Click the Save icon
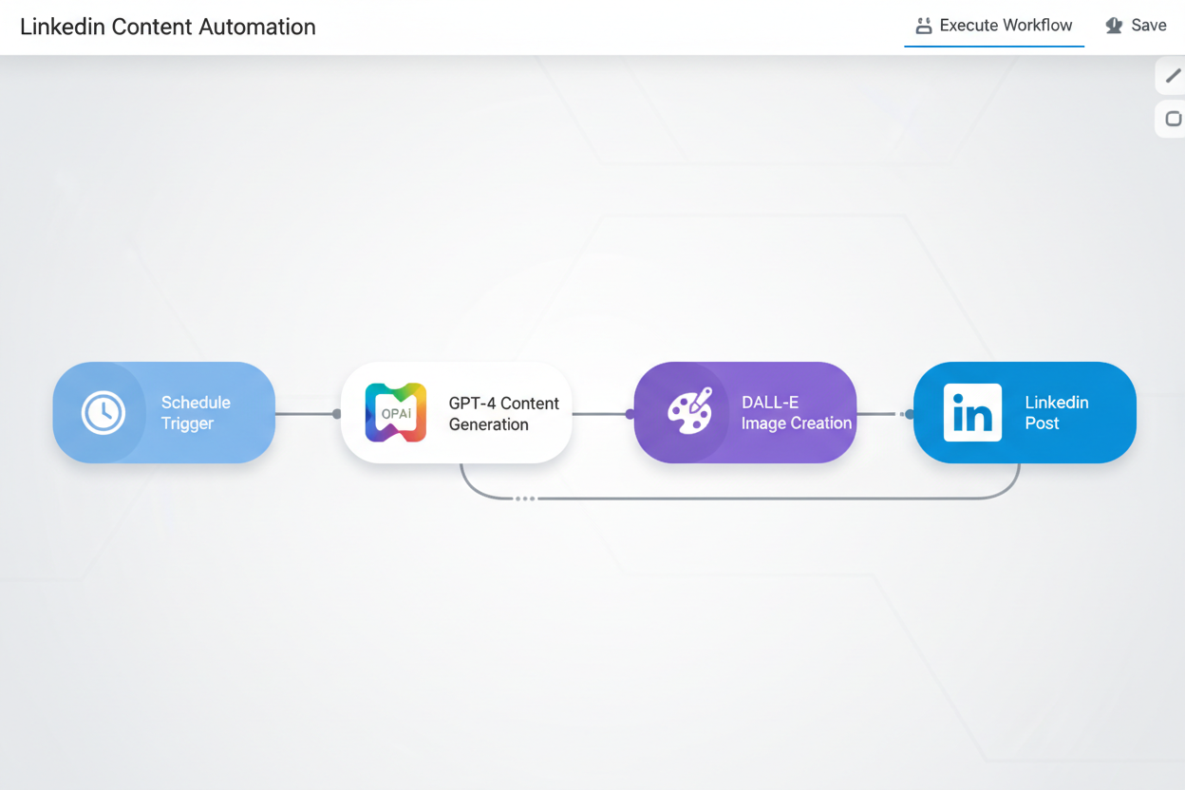The height and width of the screenshot is (790, 1185). point(1115,26)
